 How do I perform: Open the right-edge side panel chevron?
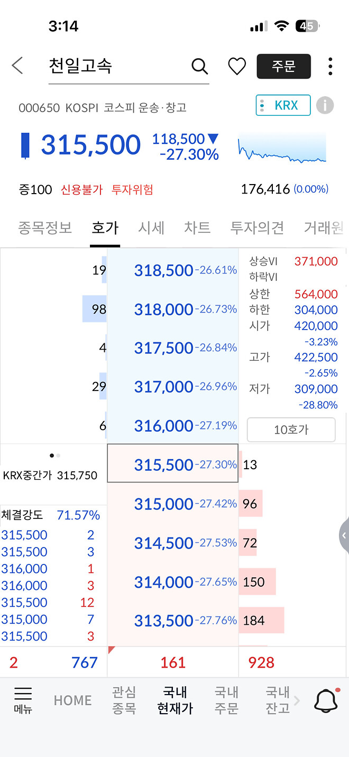pos(344,535)
